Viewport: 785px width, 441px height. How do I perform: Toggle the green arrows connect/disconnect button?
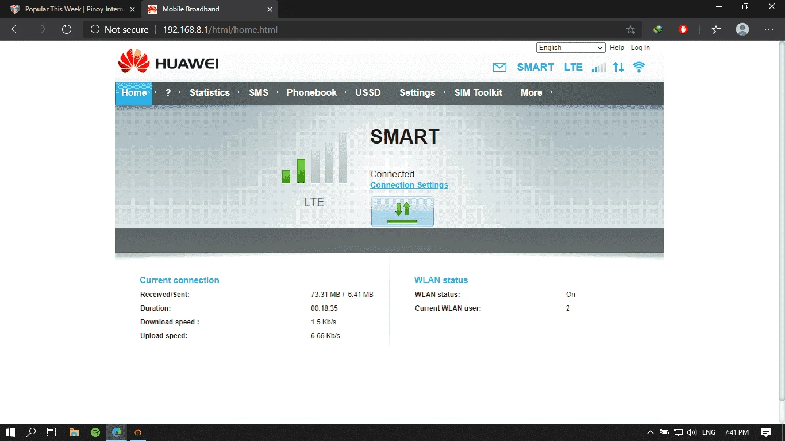point(402,211)
